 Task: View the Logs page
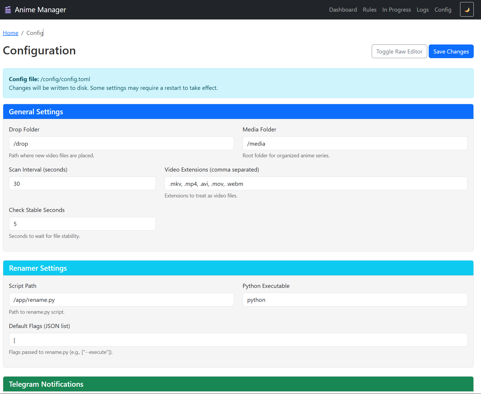[x=423, y=10]
